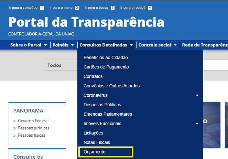The image size is (228, 159).
Task: Click the accessibility shortcut number 1 badge
Action: tap(42, 8)
